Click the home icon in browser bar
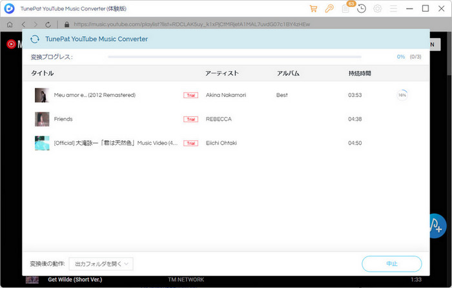The height and width of the screenshot is (288, 452). tap(10, 25)
